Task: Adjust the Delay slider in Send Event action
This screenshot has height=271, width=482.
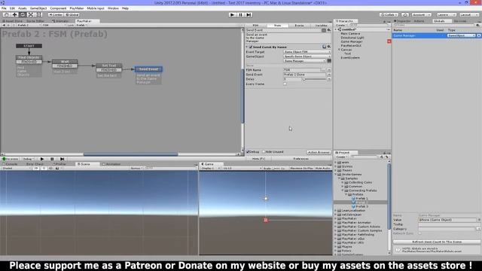Action: click(314, 79)
